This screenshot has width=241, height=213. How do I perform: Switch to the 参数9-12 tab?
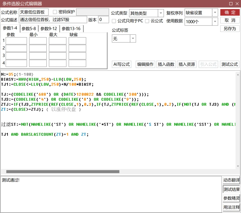49,29
